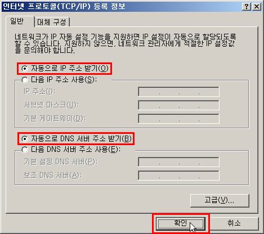Enable 자동으로 DNS 서버 주소 받기 option
The image size is (264, 234).
77,139
